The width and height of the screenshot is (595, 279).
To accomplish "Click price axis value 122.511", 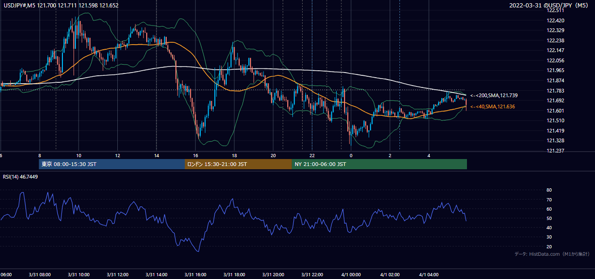I will (x=556, y=11).
